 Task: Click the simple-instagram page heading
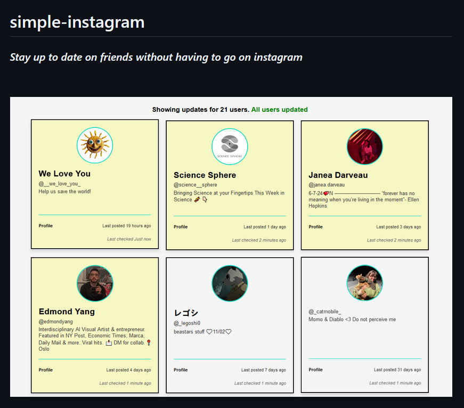(x=77, y=22)
